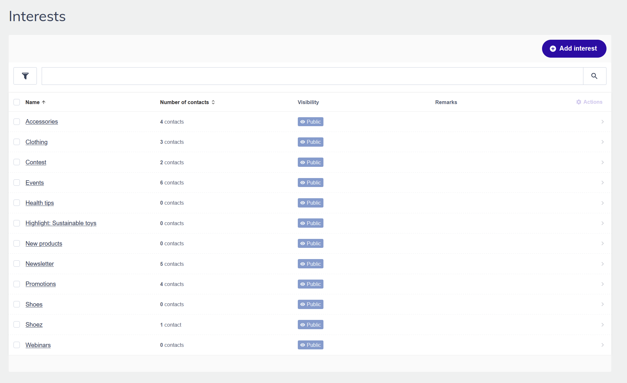Click the Public visibility badge for Accessories

click(310, 122)
